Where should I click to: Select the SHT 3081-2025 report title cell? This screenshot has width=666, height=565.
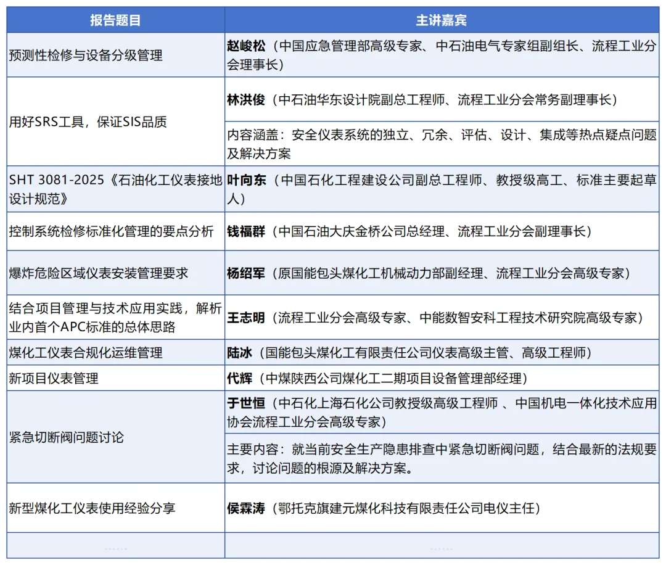pos(115,189)
